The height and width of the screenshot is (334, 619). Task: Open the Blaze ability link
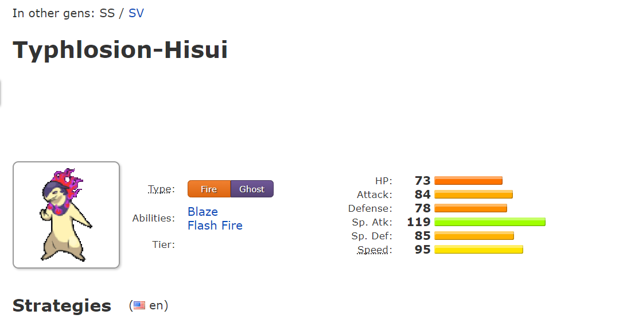pos(203,212)
